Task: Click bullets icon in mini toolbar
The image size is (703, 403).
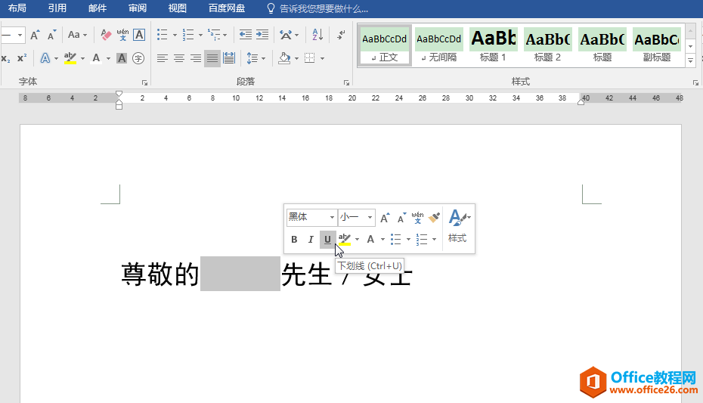Action: [x=395, y=240]
